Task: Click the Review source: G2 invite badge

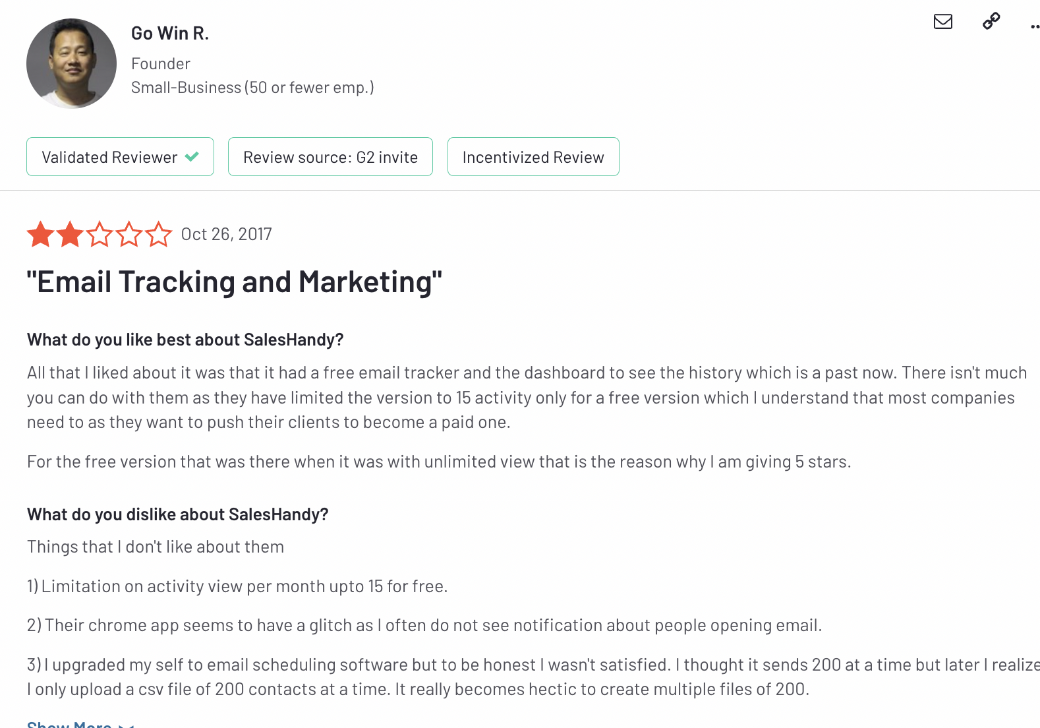Action: point(330,157)
